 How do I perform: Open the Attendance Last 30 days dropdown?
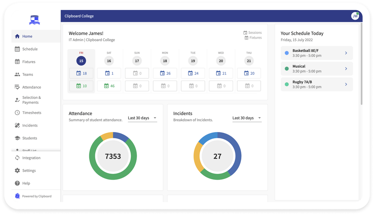pyautogui.click(x=142, y=118)
